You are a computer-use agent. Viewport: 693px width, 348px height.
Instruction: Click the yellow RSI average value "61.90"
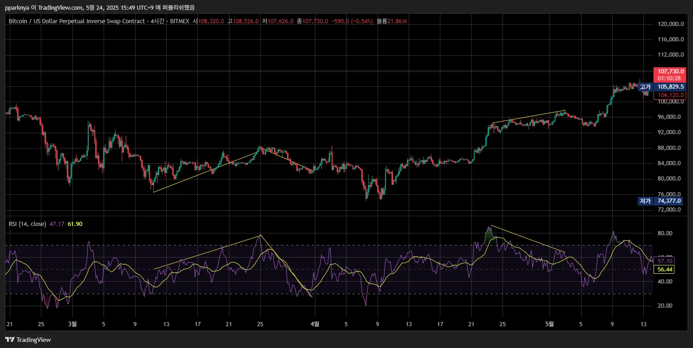coord(75,224)
